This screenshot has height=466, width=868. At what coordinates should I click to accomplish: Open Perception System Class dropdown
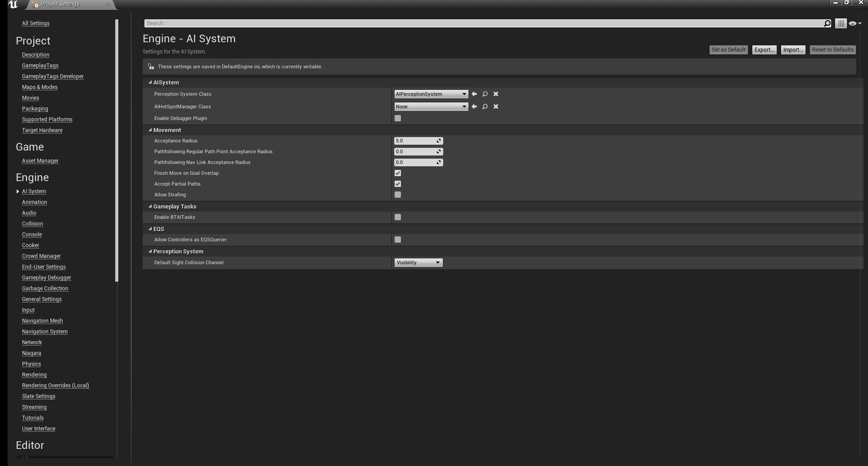pos(431,94)
